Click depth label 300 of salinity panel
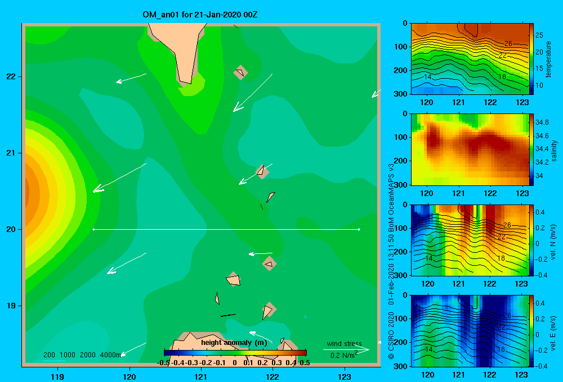Image resolution: width=563 pixels, height=382 pixels. pyautogui.click(x=401, y=185)
